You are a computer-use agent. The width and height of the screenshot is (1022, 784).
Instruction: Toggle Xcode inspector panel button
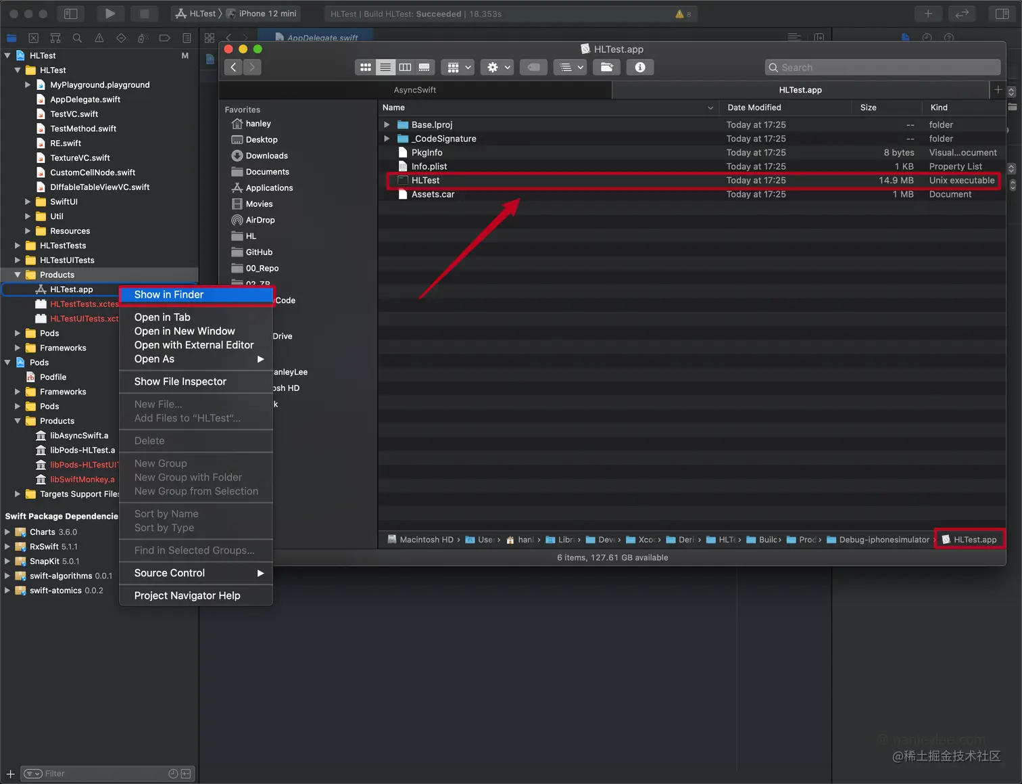click(1002, 14)
